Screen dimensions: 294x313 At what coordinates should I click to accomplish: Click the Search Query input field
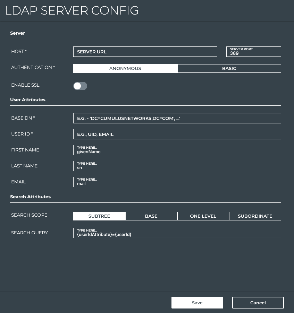pos(177,233)
